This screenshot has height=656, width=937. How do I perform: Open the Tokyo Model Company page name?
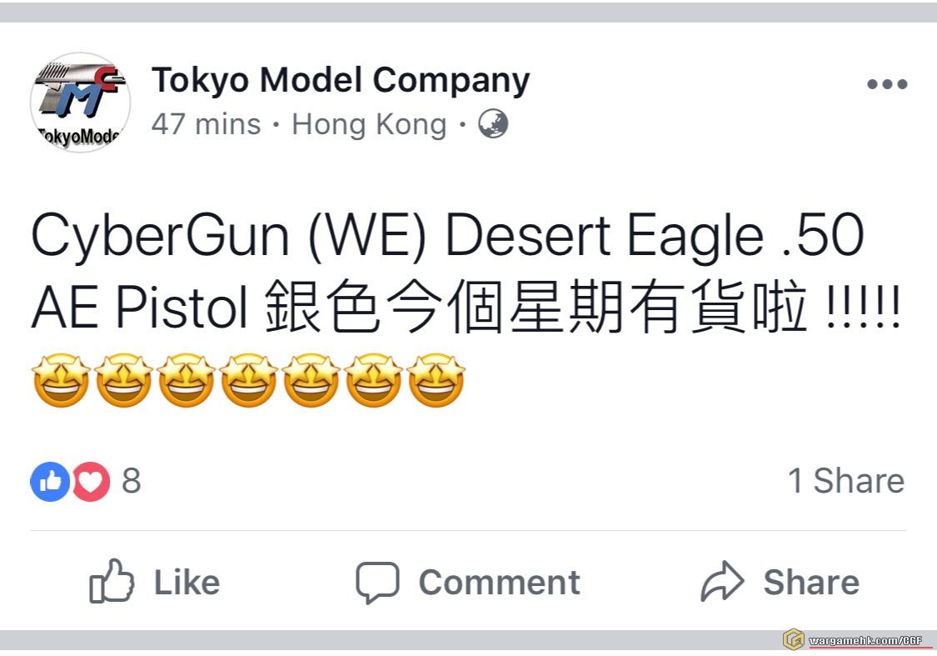[x=341, y=80]
